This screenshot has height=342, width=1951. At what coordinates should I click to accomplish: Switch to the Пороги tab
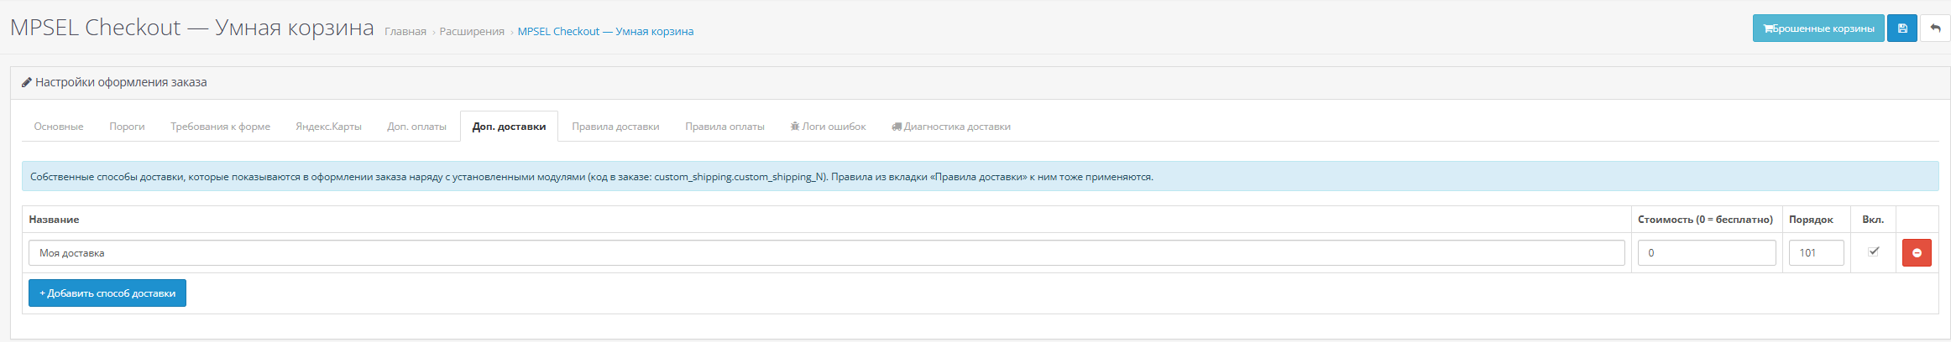(x=127, y=127)
